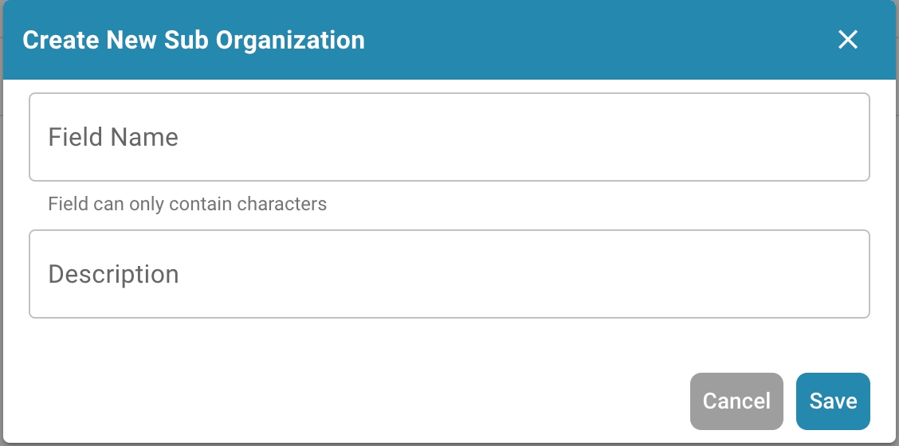
Task: Click empty space left of Cancel button
Action: point(398,401)
